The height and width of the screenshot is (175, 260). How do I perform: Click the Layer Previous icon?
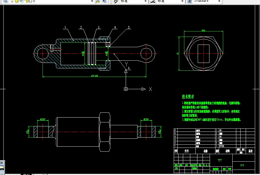[104, 1]
